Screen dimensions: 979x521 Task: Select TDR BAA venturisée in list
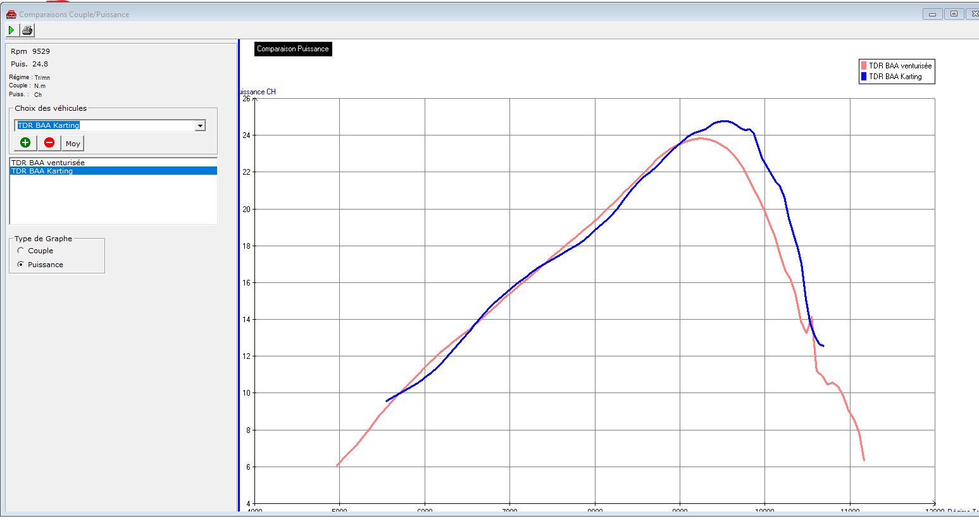click(113, 163)
